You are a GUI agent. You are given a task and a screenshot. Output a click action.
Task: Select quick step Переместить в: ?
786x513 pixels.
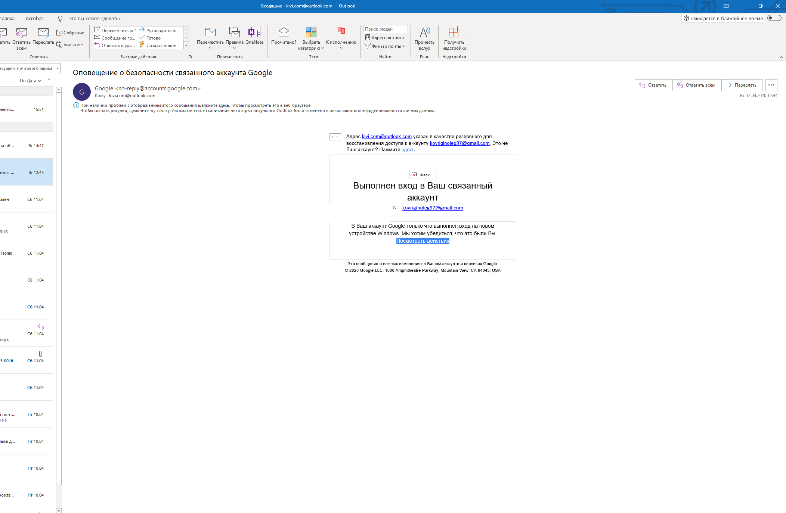click(115, 30)
